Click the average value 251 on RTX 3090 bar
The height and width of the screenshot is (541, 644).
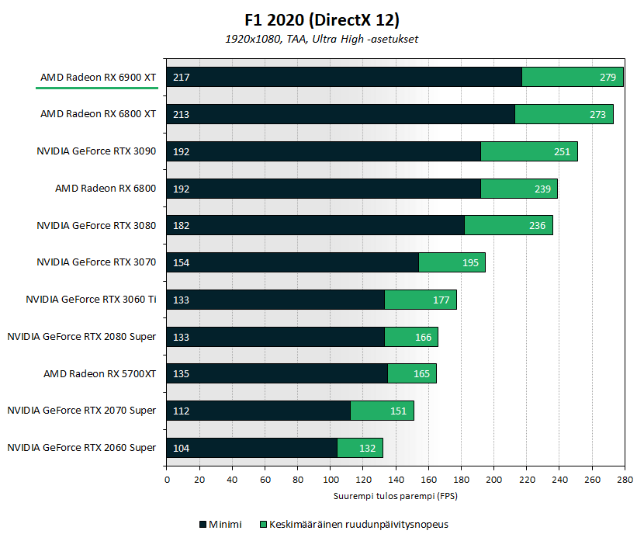point(563,152)
